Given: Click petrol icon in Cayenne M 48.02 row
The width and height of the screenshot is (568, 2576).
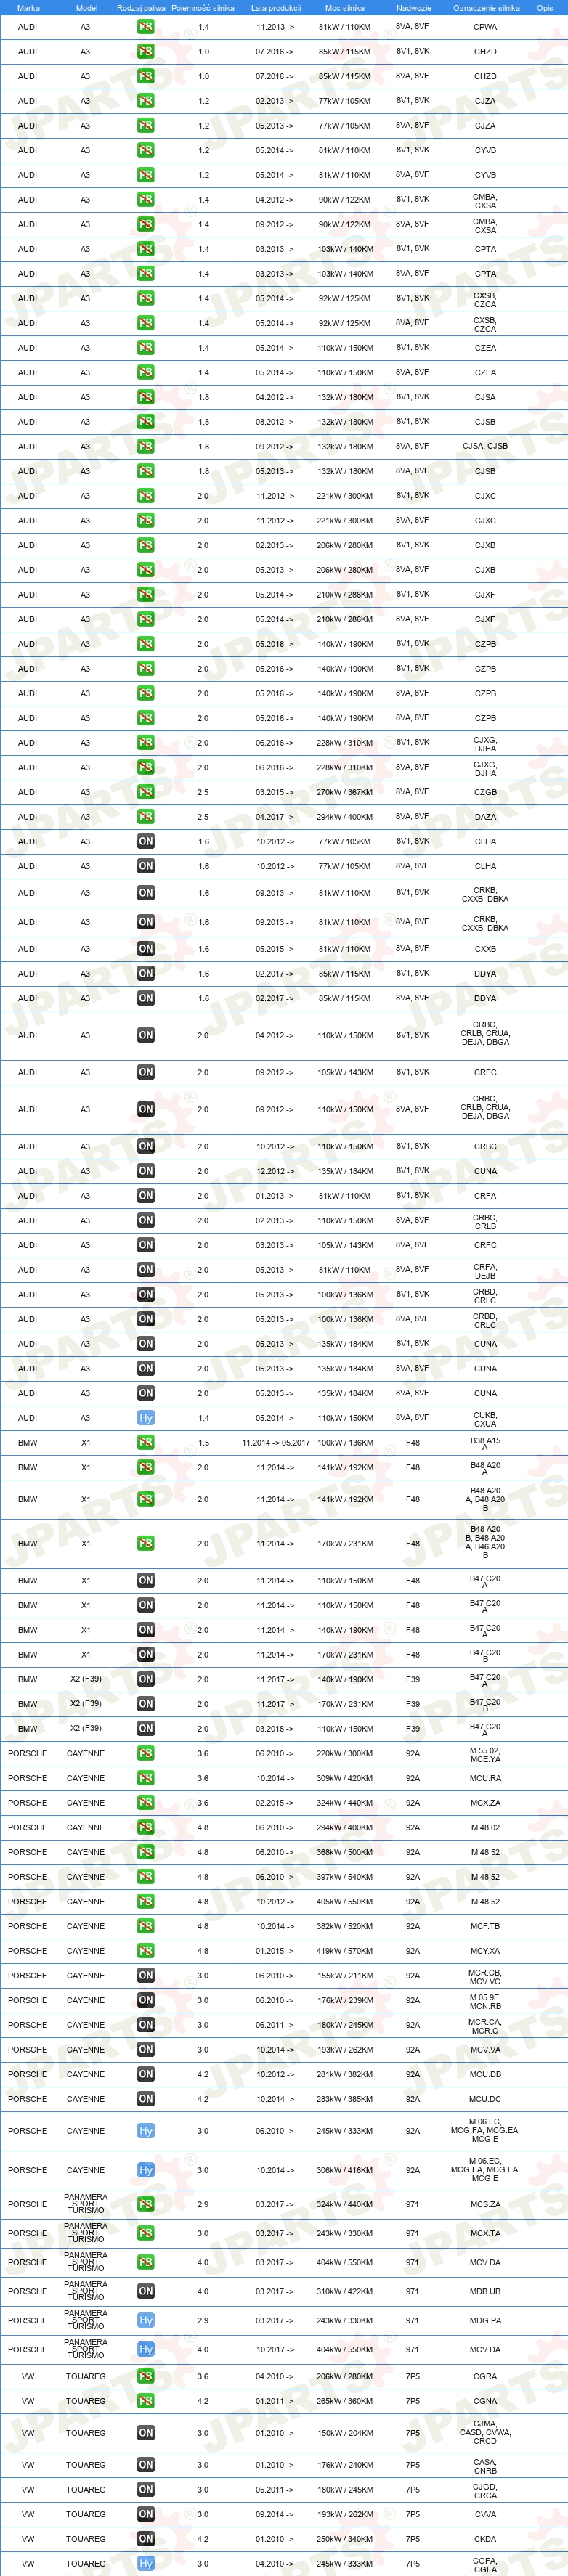Looking at the screenshot, I should (x=146, y=1827).
